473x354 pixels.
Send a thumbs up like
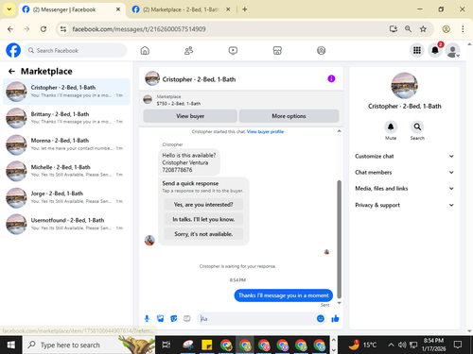[x=335, y=319]
